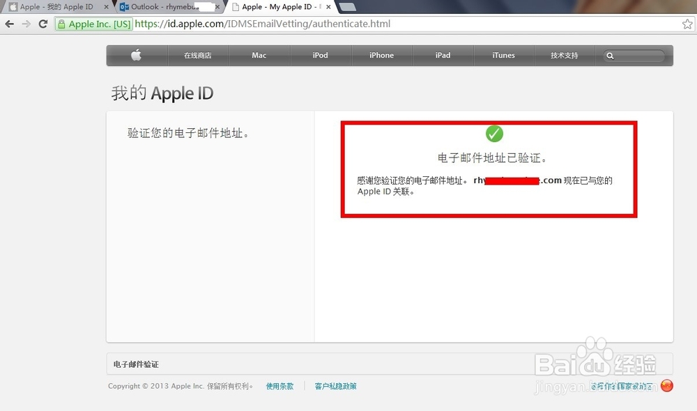Open the Mac navigation item

259,55
